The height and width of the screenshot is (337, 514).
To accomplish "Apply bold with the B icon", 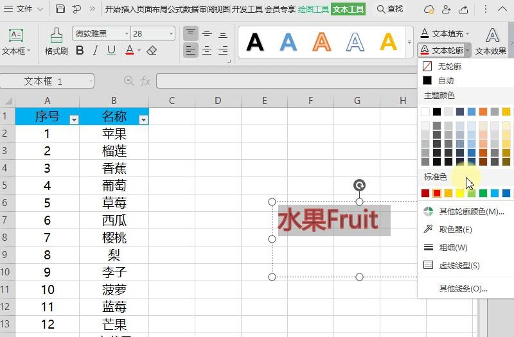I will (80, 51).
